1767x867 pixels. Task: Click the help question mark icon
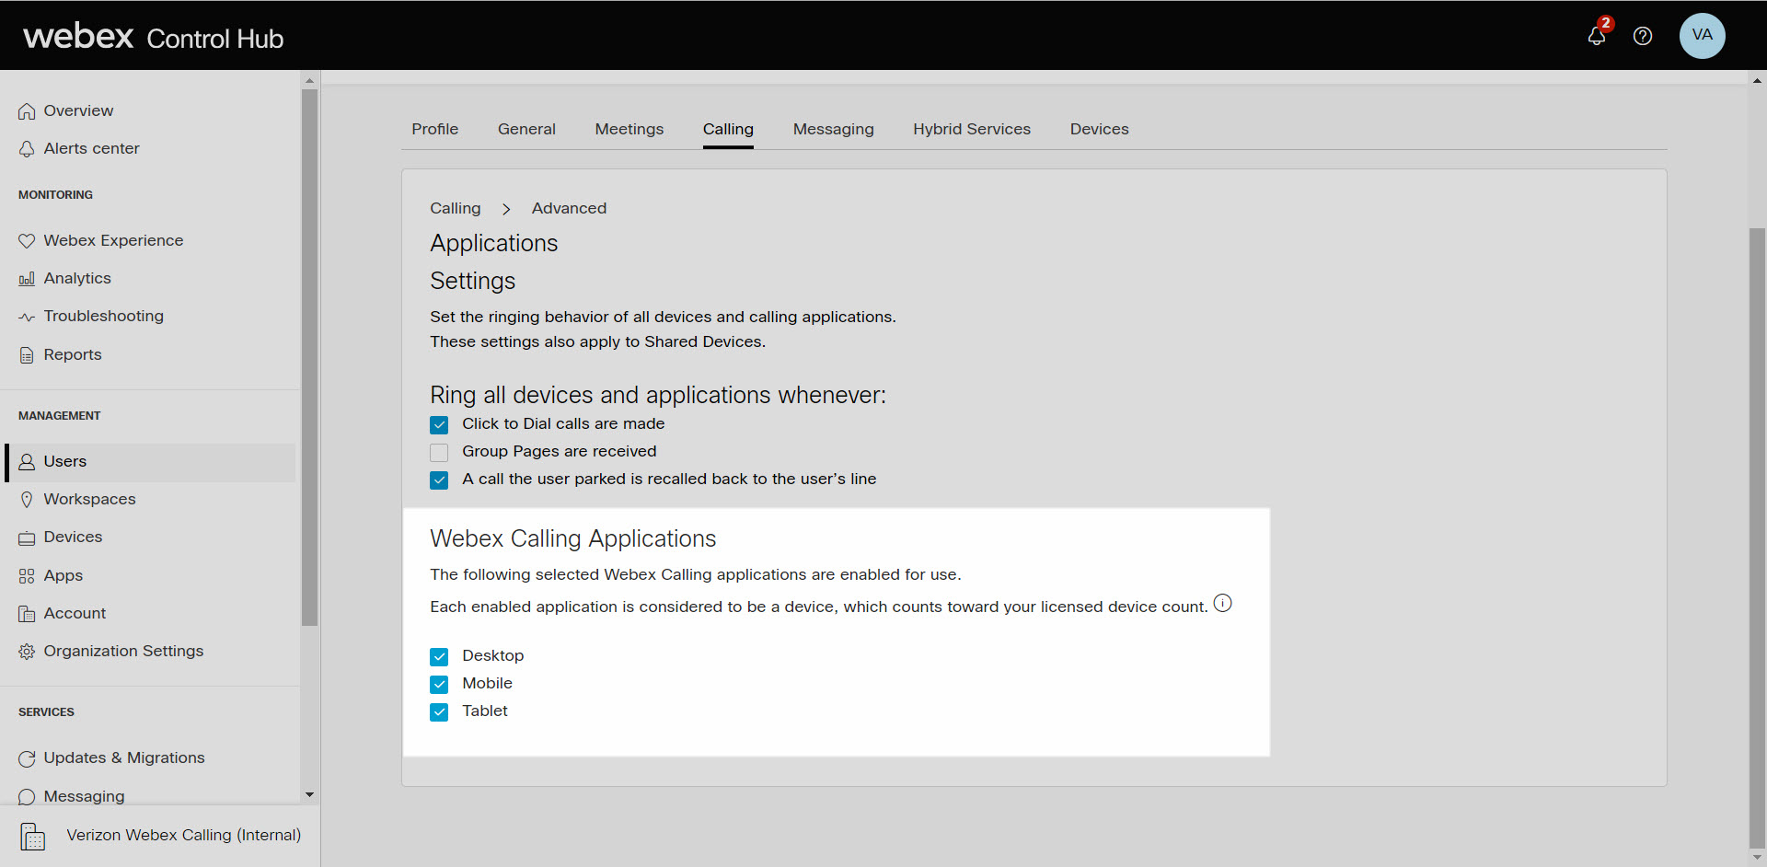[x=1644, y=36]
